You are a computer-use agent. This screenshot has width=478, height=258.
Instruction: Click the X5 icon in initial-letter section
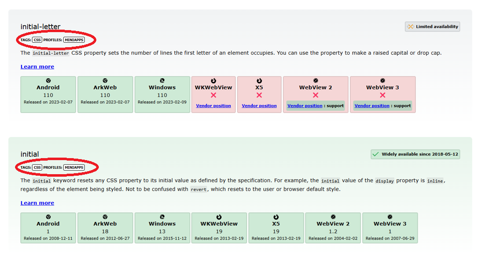[259, 80]
